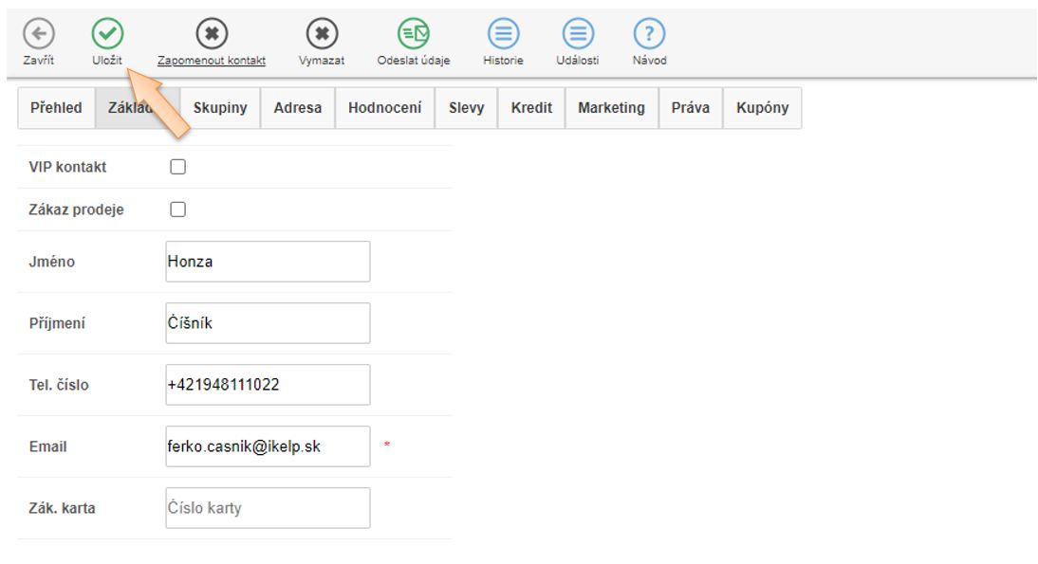
Task: Open help via Návod icon
Action: pyautogui.click(x=649, y=34)
